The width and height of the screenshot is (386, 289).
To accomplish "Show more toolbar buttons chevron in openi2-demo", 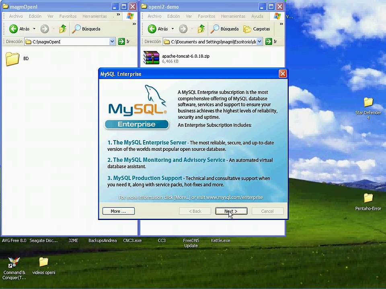I will pyautogui.click(x=281, y=24).
